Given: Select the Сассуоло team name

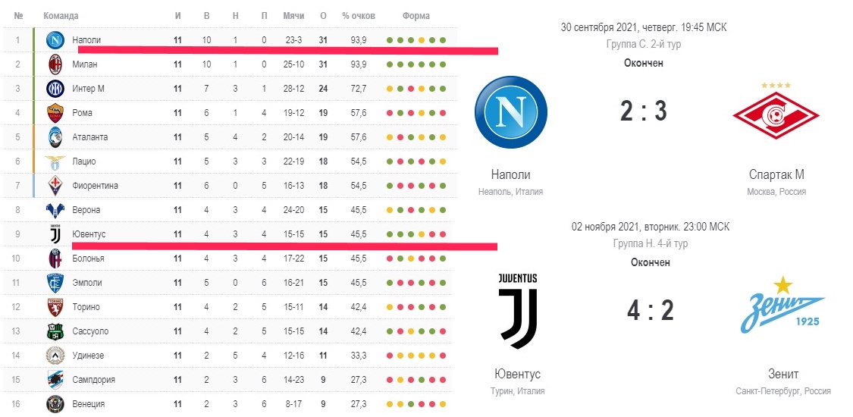Looking at the screenshot, I should 90,331.
